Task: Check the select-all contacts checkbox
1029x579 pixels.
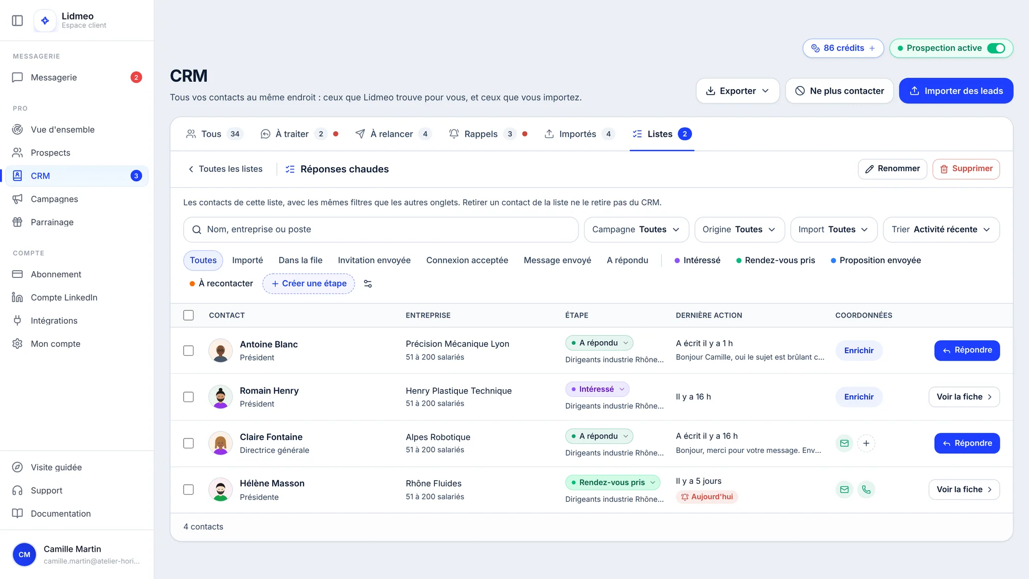Action: click(189, 315)
